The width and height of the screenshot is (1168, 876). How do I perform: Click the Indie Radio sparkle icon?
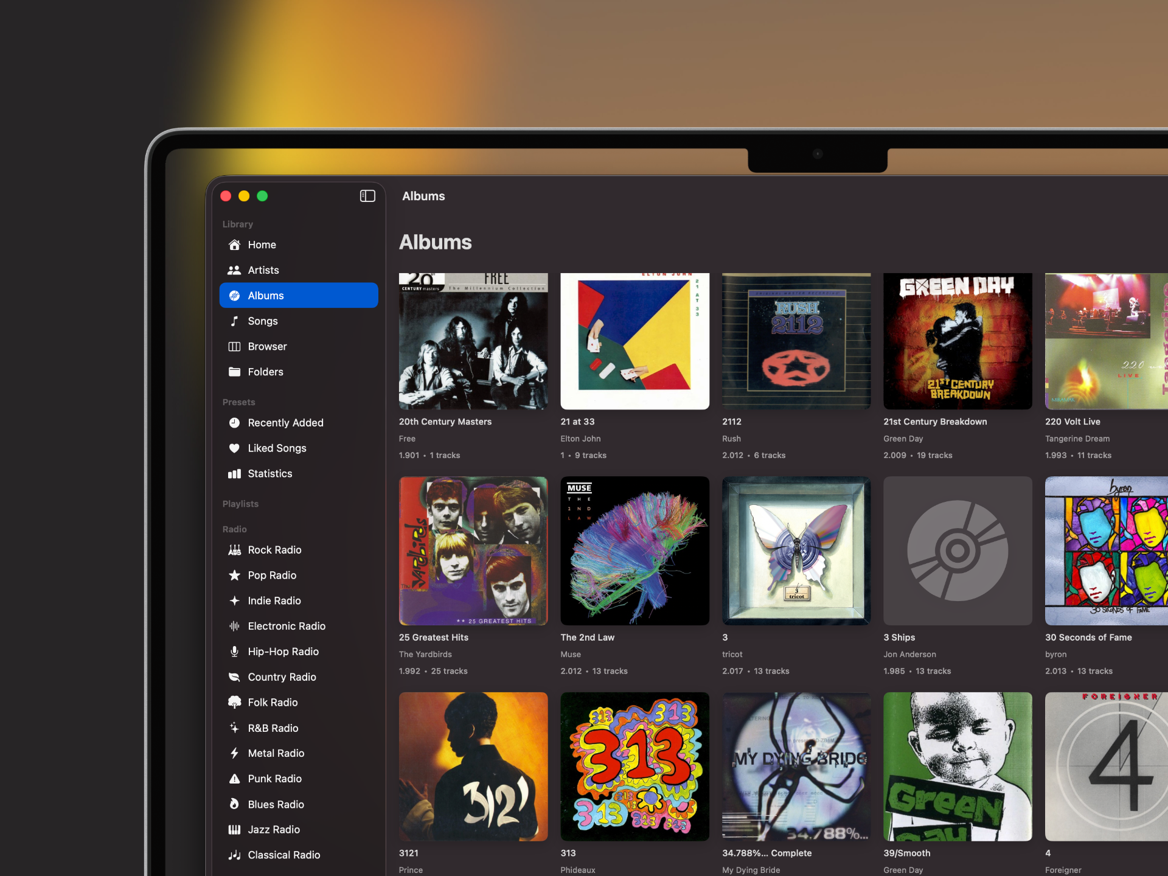[234, 601]
